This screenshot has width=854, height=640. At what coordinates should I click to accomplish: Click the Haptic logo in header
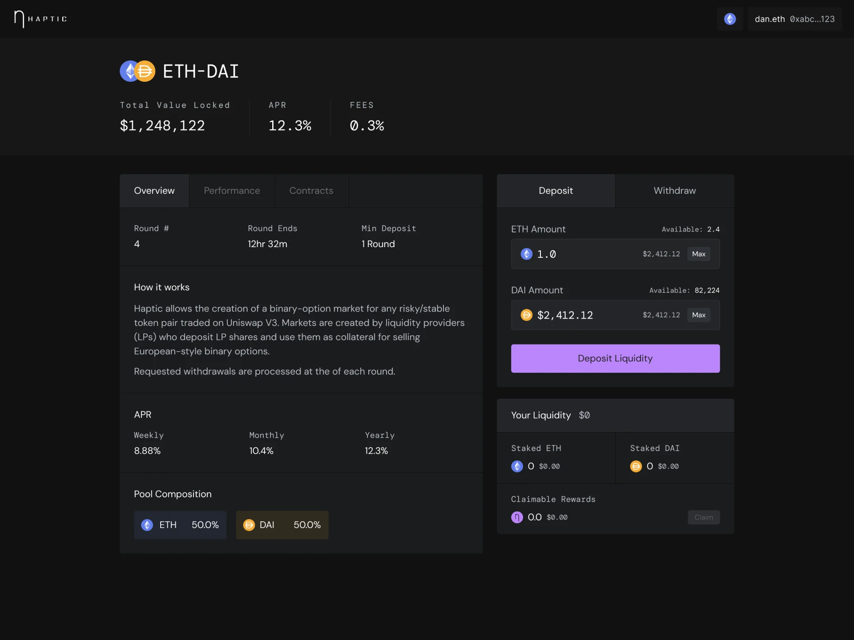pos(40,19)
